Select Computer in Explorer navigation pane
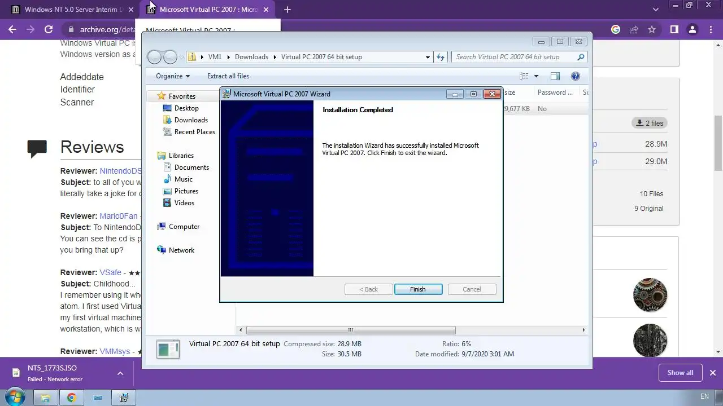The height and width of the screenshot is (406, 723). (184, 227)
